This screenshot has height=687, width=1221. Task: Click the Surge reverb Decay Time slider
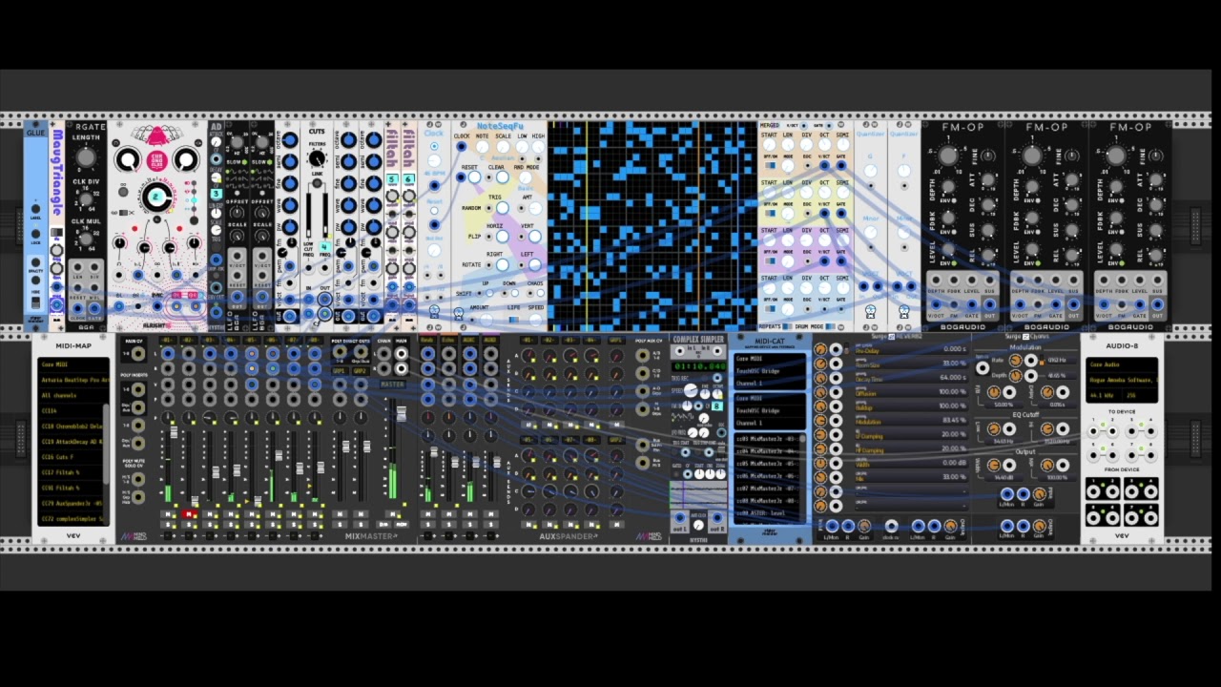click(x=910, y=378)
